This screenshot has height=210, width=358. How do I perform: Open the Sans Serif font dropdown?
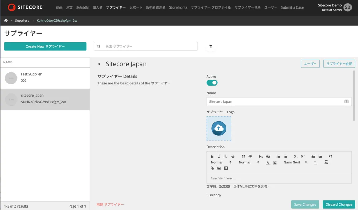click(x=295, y=162)
